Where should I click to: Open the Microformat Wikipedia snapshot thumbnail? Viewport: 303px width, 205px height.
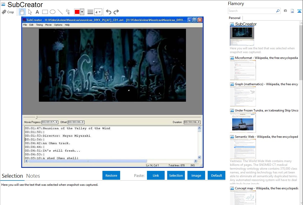point(243,70)
